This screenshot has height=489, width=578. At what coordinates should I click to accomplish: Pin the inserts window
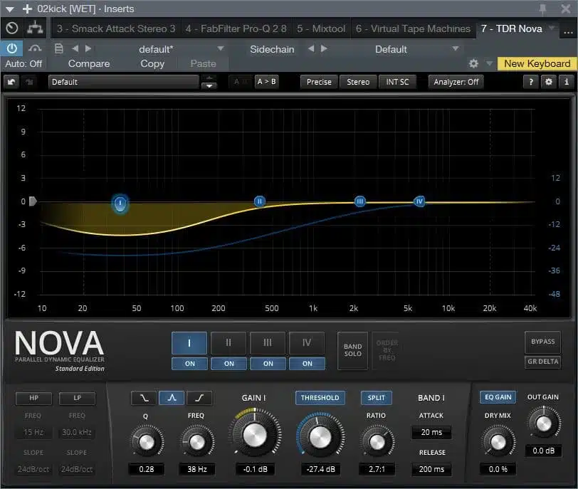tap(542, 9)
